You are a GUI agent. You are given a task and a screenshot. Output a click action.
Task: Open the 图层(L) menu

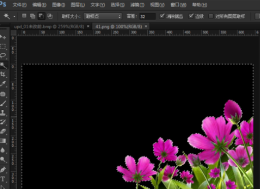pyautogui.click(x=78, y=5)
